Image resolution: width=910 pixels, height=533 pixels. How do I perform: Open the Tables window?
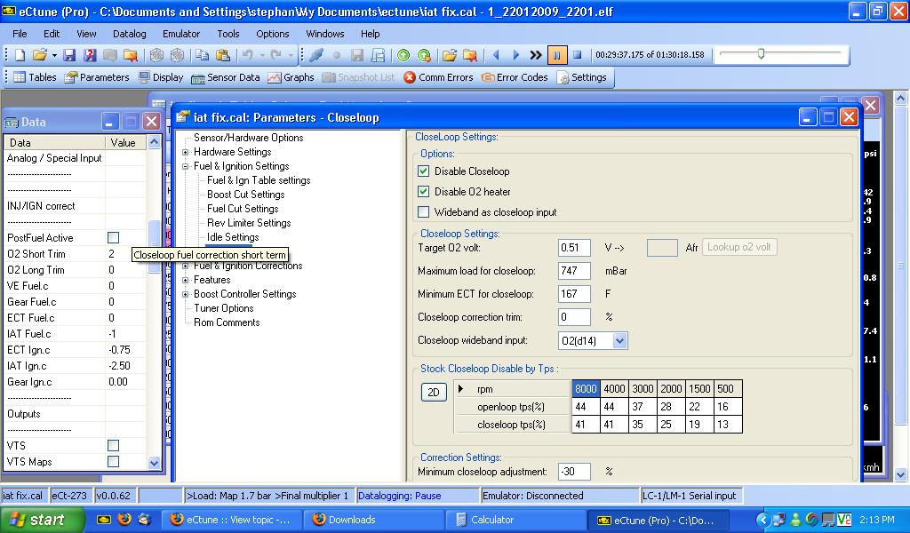[35, 77]
